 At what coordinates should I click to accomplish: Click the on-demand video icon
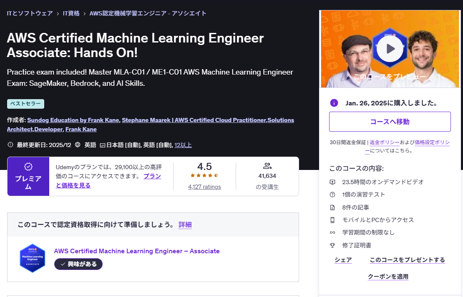332,182
